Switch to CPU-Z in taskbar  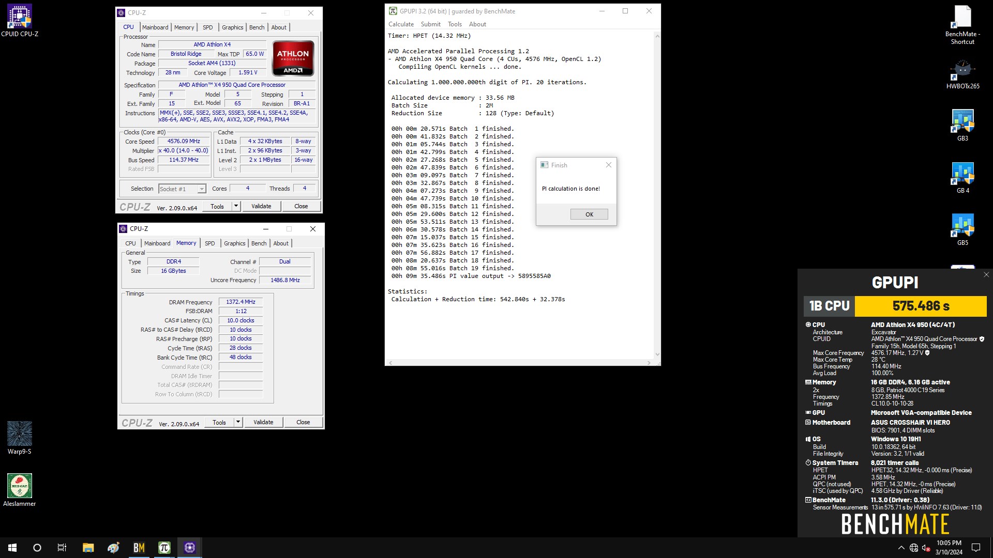189,548
